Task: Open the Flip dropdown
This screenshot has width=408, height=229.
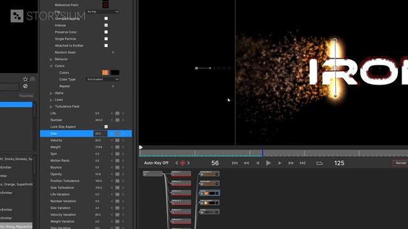Action: (x=103, y=11)
